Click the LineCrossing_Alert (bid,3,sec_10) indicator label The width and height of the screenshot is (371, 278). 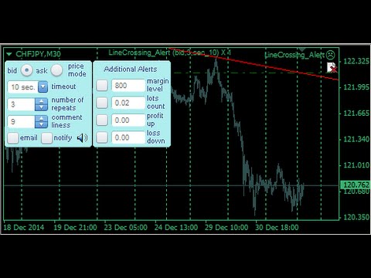tap(169, 53)
